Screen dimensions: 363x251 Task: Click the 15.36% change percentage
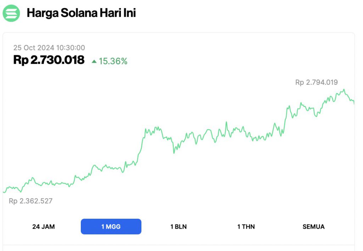[113, 61]
